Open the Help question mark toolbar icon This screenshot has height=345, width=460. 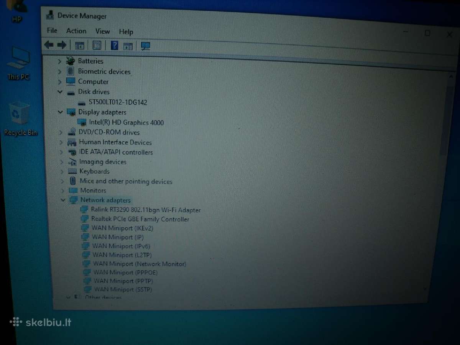[x=115, y=46]
